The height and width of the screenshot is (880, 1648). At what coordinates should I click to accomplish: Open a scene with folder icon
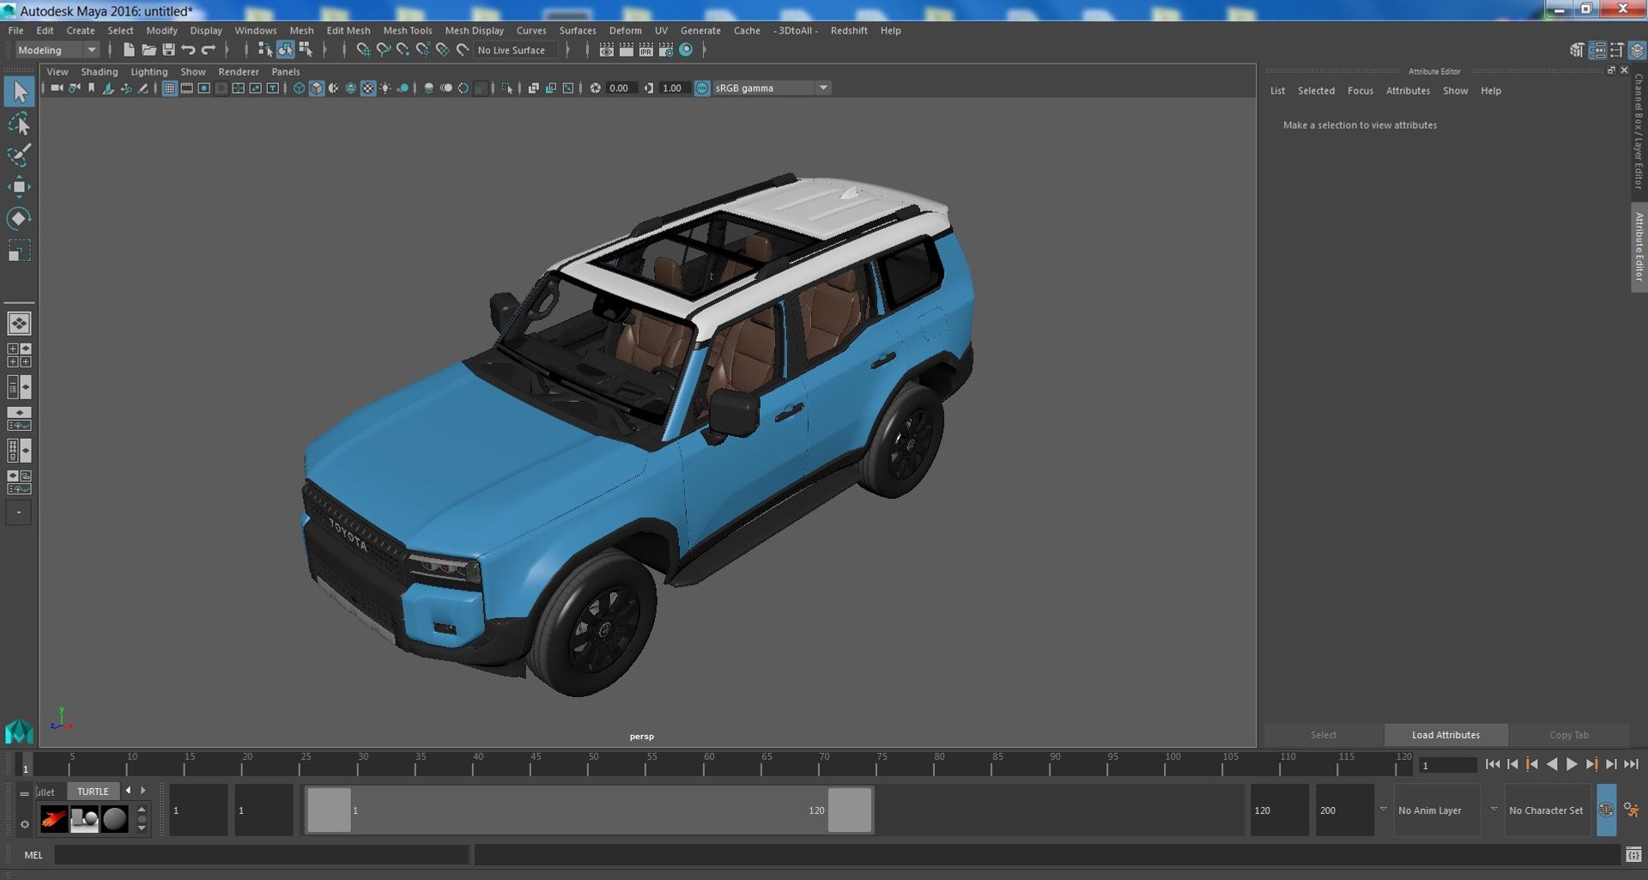point(148,50)
